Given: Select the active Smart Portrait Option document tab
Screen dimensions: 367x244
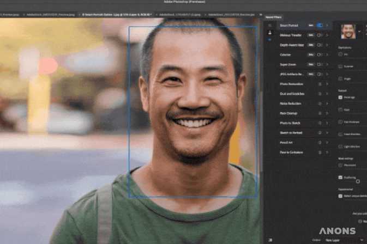Looking at the screenshot, I should point(117,15).
